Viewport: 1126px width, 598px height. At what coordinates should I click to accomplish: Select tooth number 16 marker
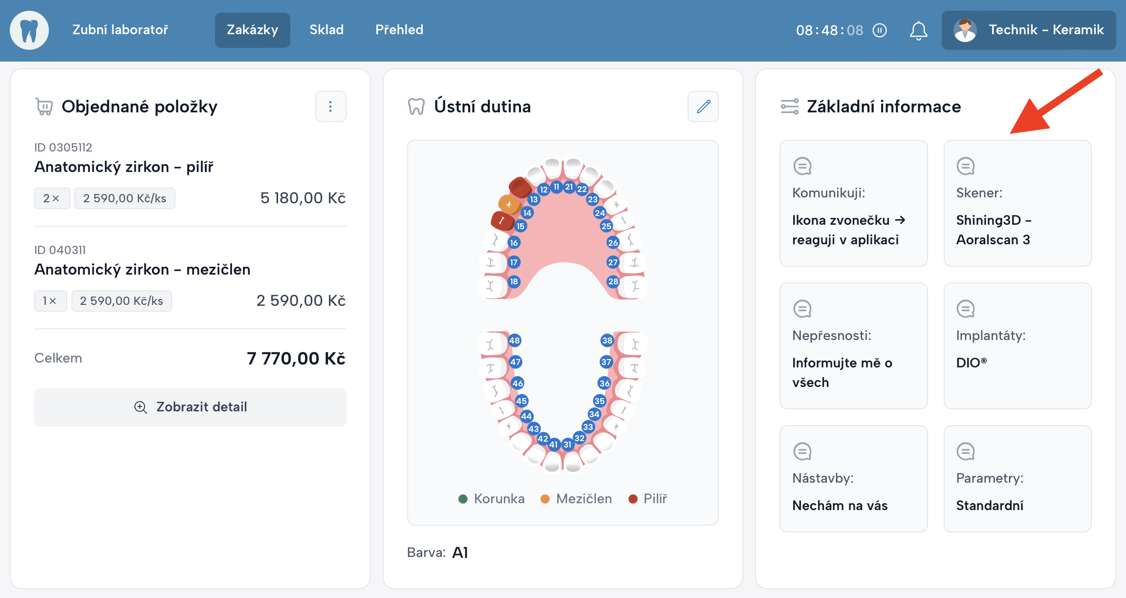(514, 242)
